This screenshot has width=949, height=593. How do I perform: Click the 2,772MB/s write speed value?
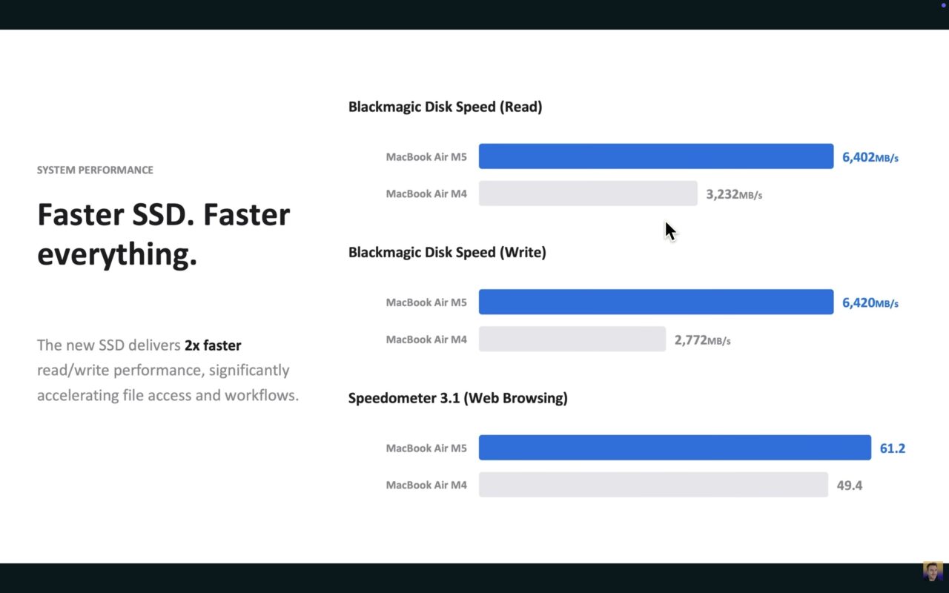pyautogui.click(x=702, y=340)
